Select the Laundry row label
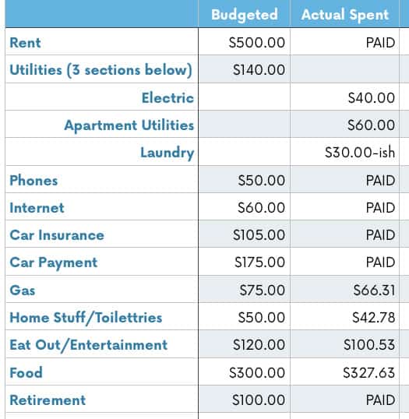Viewport: 409px width, 419px height. click(x=167, y=153)
